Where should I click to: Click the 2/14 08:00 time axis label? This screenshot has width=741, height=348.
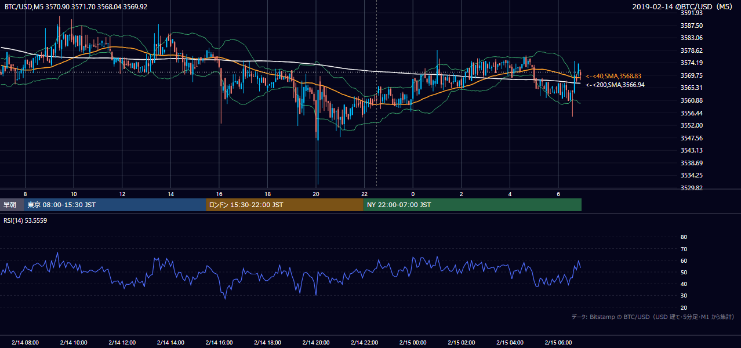tap(25, 343)
